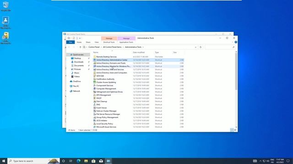Open the Share ribbon tab
The height and width of the screenshot is (164, 293).
click(88, 42)
